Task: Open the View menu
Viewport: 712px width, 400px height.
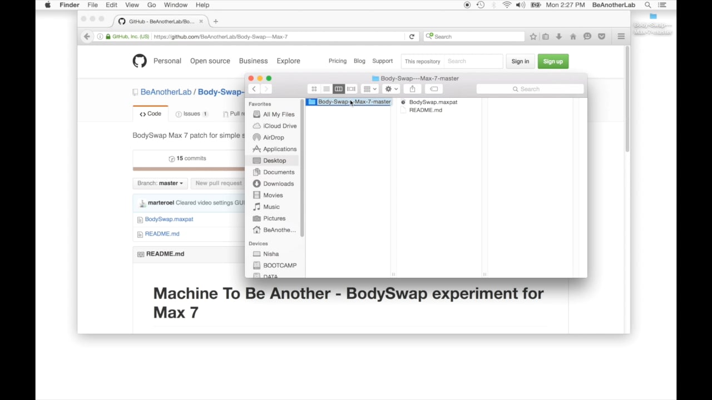Action: pyautogui.click(x=132, y=5)
